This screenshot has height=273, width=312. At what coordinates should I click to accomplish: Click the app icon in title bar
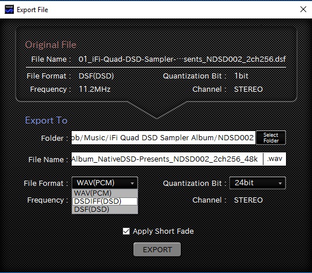pyautogui.click(x=9, y=9)
